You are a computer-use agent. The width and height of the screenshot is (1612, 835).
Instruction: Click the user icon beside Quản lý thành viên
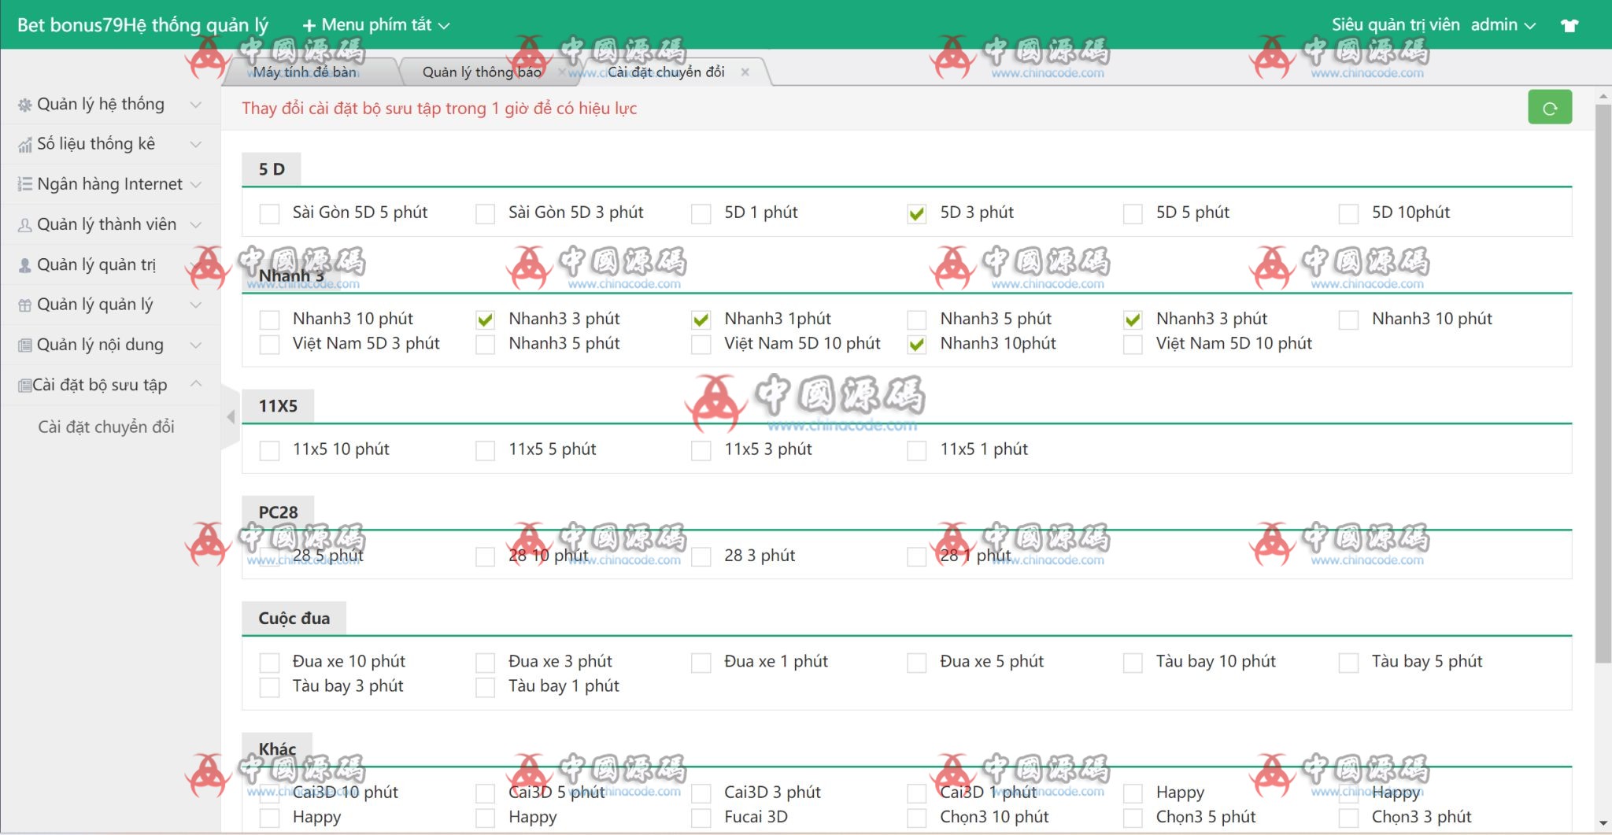pos(25,225)
